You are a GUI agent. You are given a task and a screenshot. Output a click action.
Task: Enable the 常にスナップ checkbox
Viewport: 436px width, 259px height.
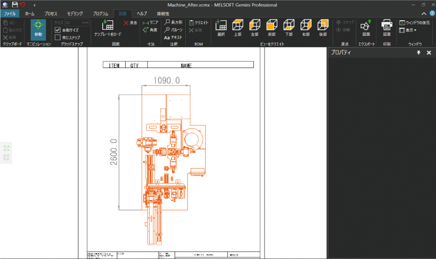click(x=57, y=38)
